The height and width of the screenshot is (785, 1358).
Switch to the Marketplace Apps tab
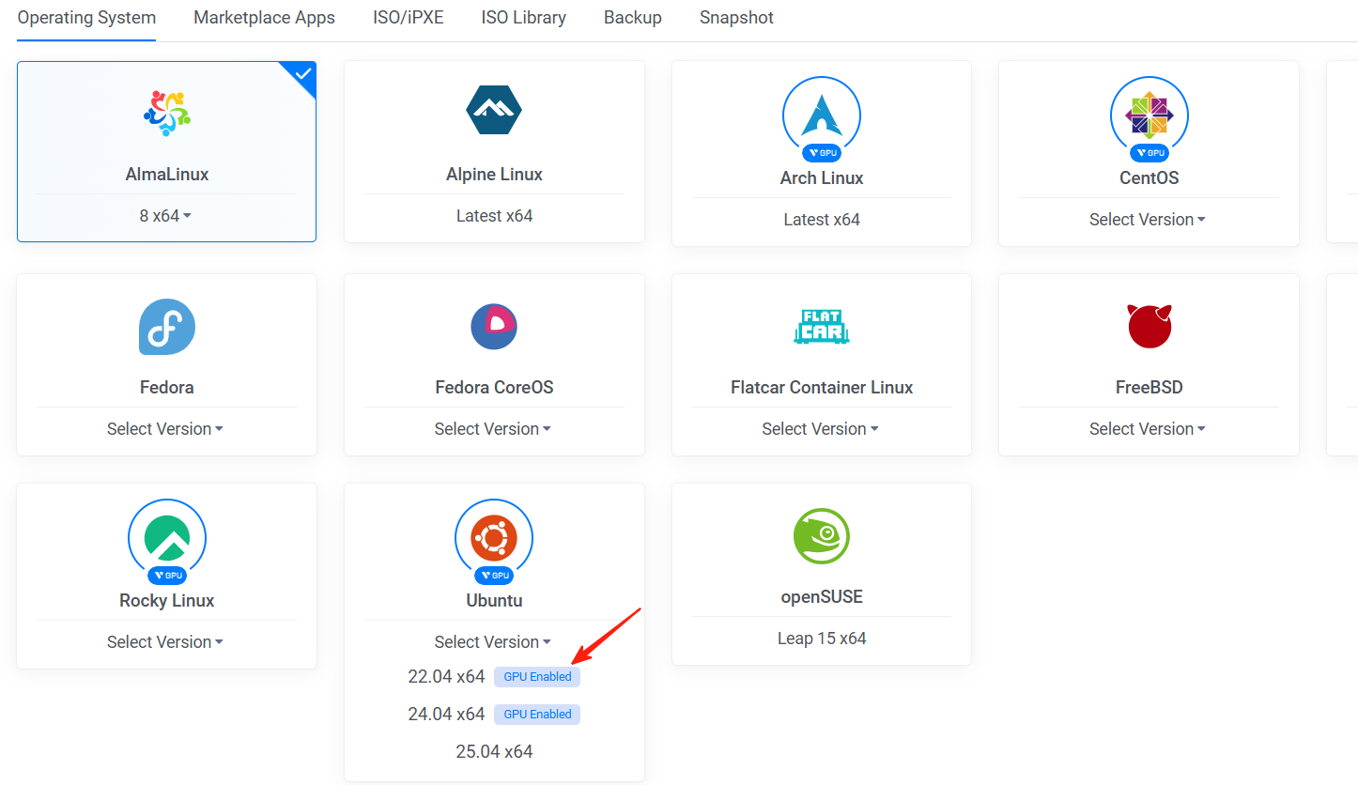point(264,17)
